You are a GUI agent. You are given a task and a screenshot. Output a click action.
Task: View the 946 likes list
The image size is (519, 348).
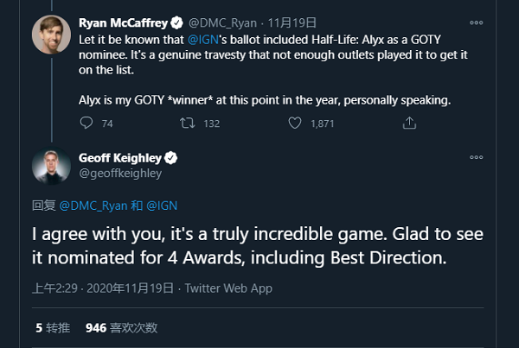point(121,328)
